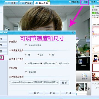Image resolution: width=99 pixels, height=99 pixels.
Task: Select 慢 slow speed radio button
Action: coord(26,55)
